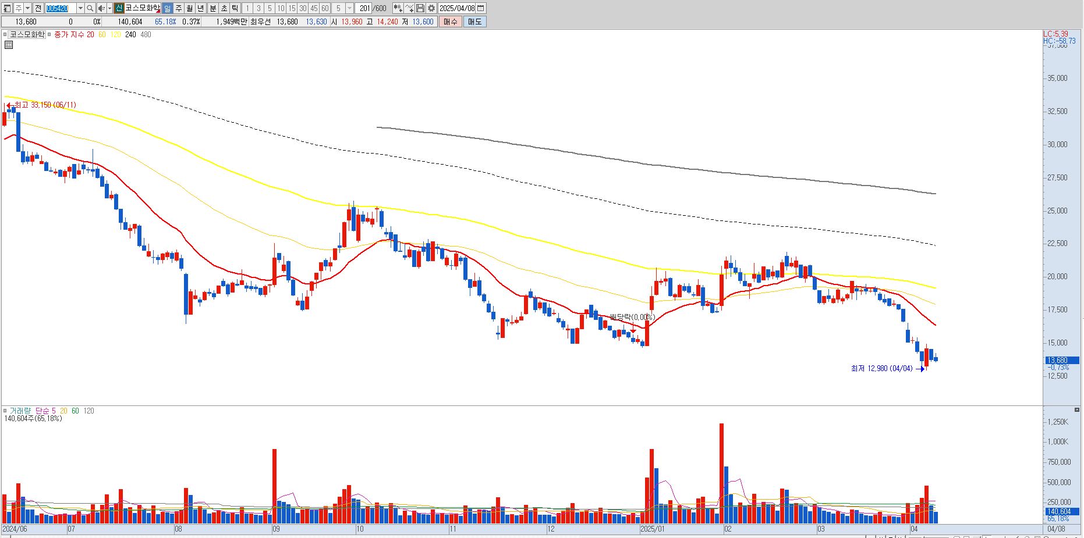Click the date field 2025/04/08
1084x538 pixels.
tap(457, 8)
